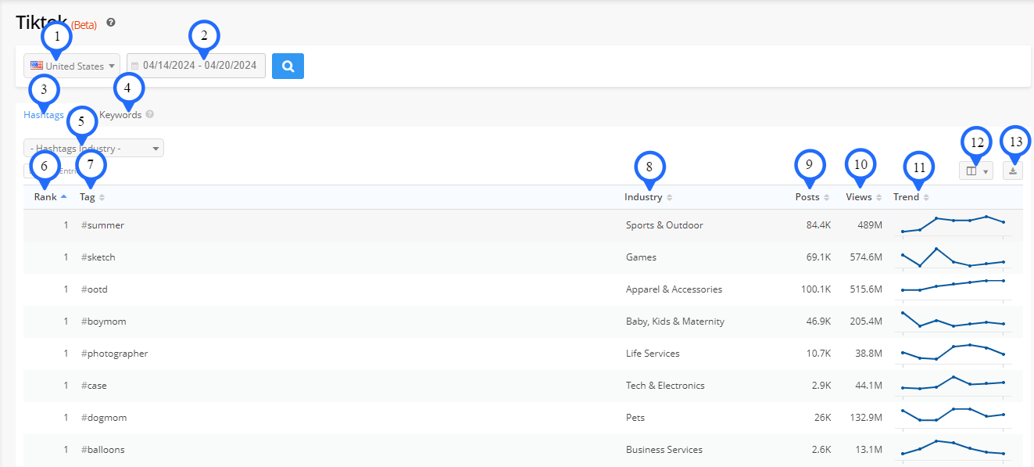Sort table by Posts column

(827, 198)
